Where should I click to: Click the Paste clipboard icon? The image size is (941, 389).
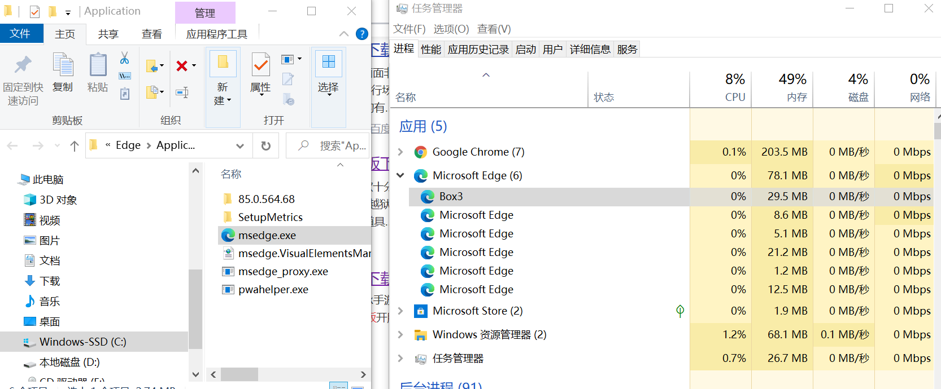[x=98, y=65]
